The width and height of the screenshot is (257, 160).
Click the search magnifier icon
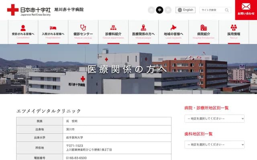point(227,10)
